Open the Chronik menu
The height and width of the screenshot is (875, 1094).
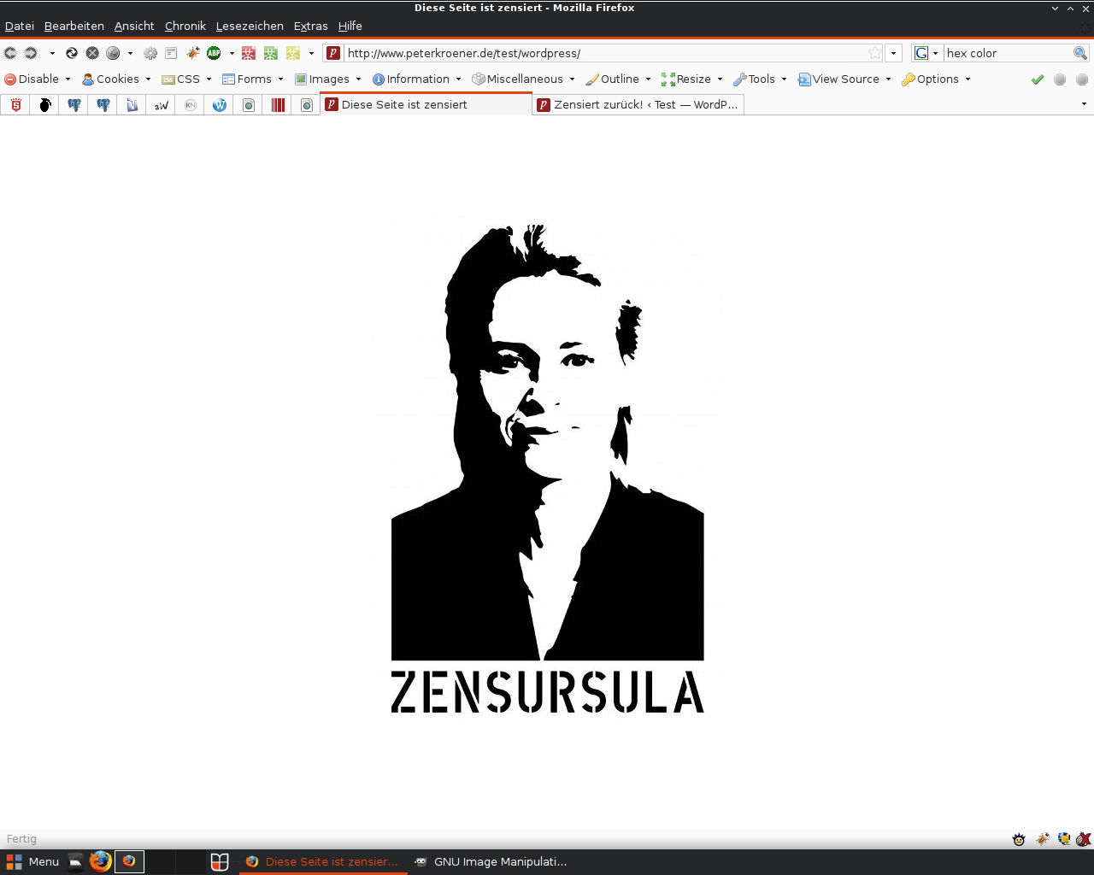pyautogui.click(x=185, y=26)
